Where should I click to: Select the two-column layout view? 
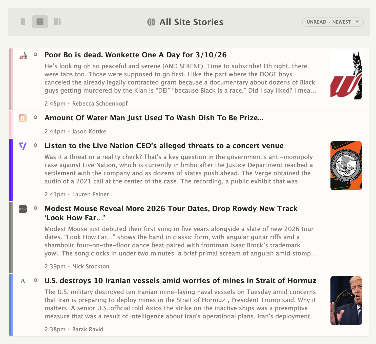point(40,22)
